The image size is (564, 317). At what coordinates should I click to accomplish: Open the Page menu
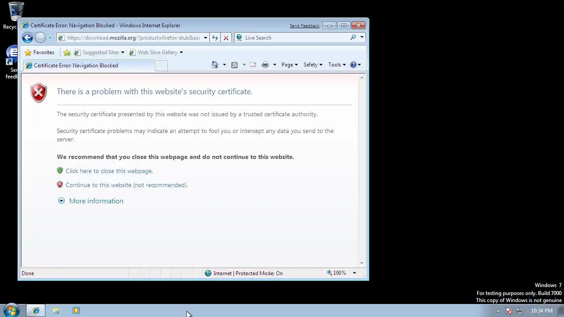[x=289, y=65]
